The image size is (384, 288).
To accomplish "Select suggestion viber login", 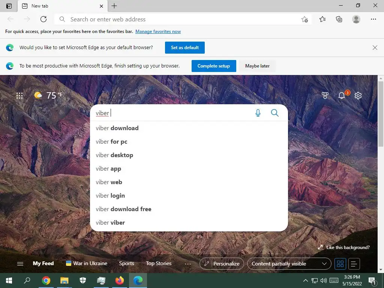I will [x=189, y=195].
